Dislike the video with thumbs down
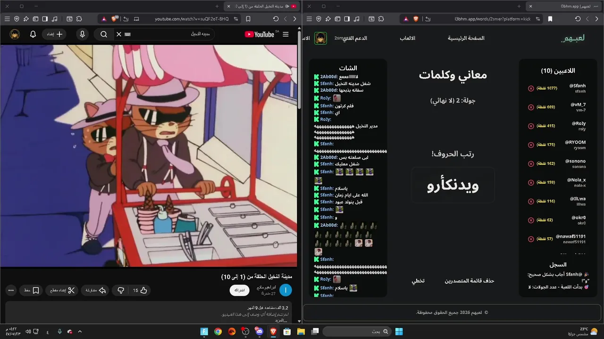 (x=120, y=291)
